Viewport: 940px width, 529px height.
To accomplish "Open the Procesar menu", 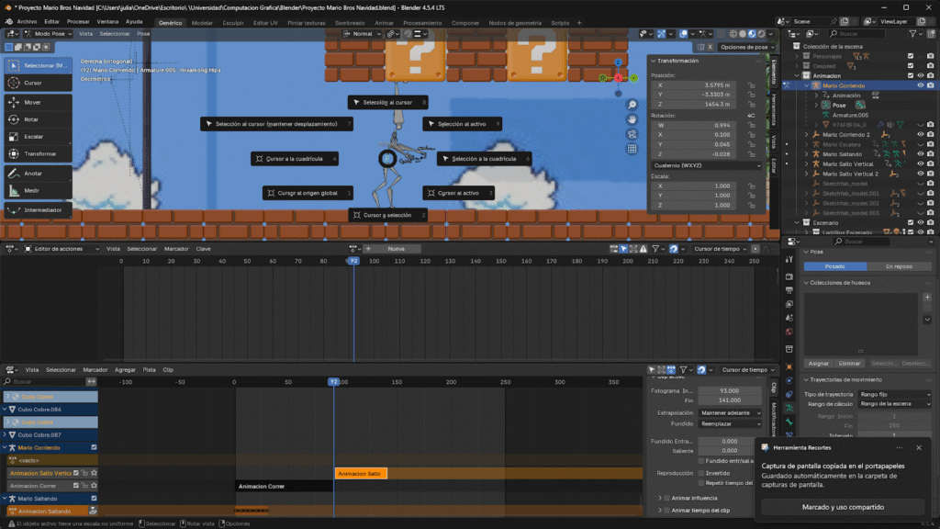I will (x=78, y=21).
